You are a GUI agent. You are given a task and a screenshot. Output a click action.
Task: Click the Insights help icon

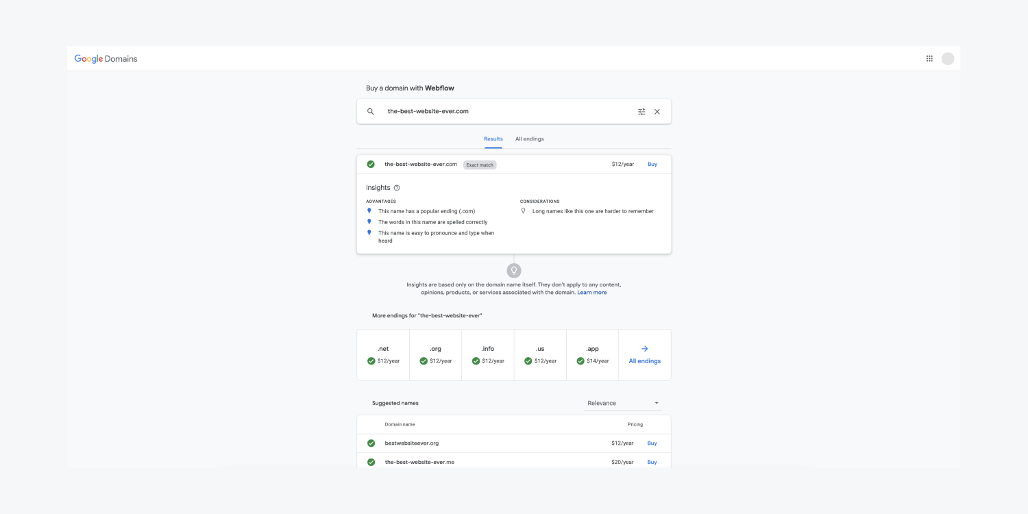pyautogui.click(x=397, y=187)
